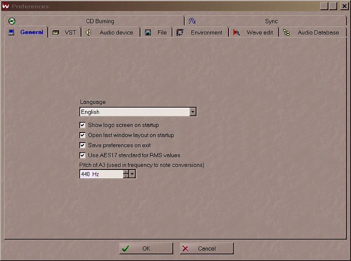This screenshot has width=351, height=261.
Task: Disable Use AES17 standard for RMS values
Action: (83, 155)
